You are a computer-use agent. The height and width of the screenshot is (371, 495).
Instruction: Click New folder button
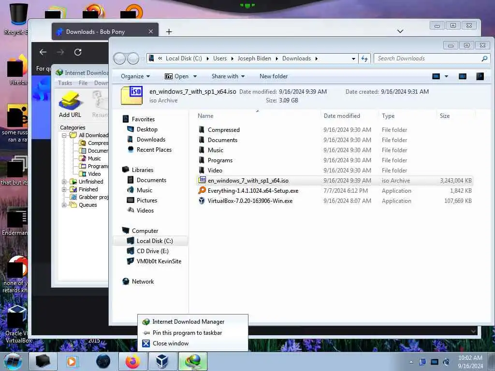(274, 76)
